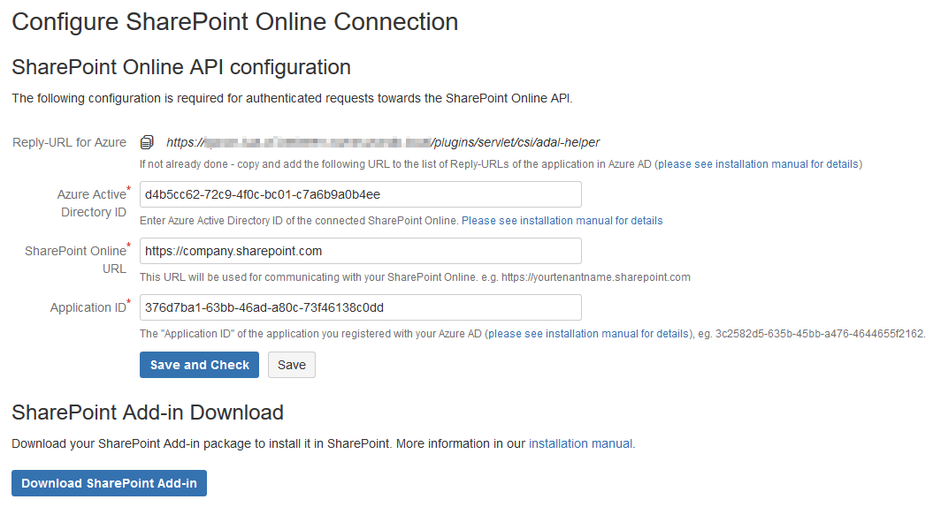Viewport: 933px width, 507px height.
Task: Click the Configure SharePoint Online Connection heading
Action: (234, 22)
